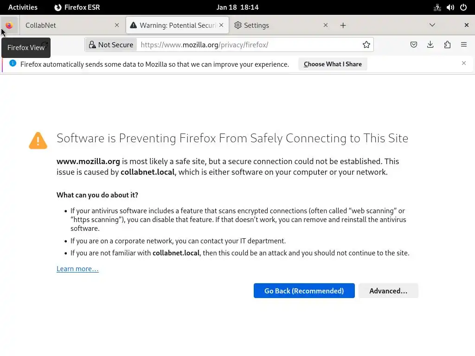
Task: Expand the Advanced… error details
Action: pos(388,291)
